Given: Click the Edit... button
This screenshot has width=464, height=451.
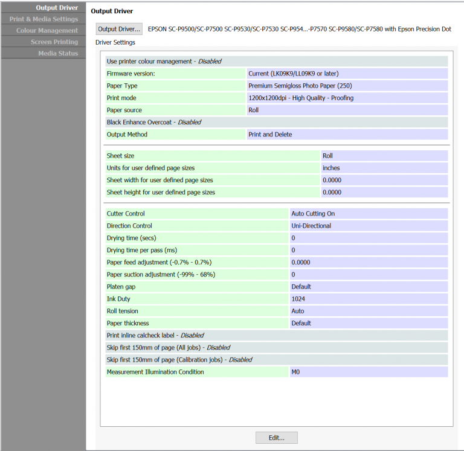Looking at the screenshot, I should click(x=276, y=438).
